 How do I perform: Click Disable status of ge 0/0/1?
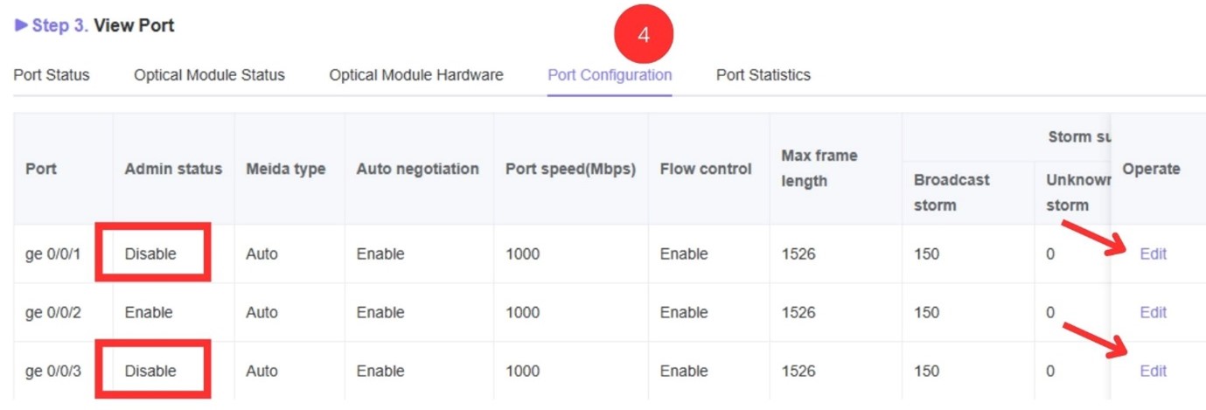[150, 254]
